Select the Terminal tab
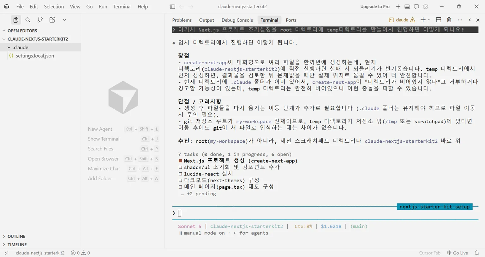This screenshot has width=485, height=257. click(x=269, y=20)
